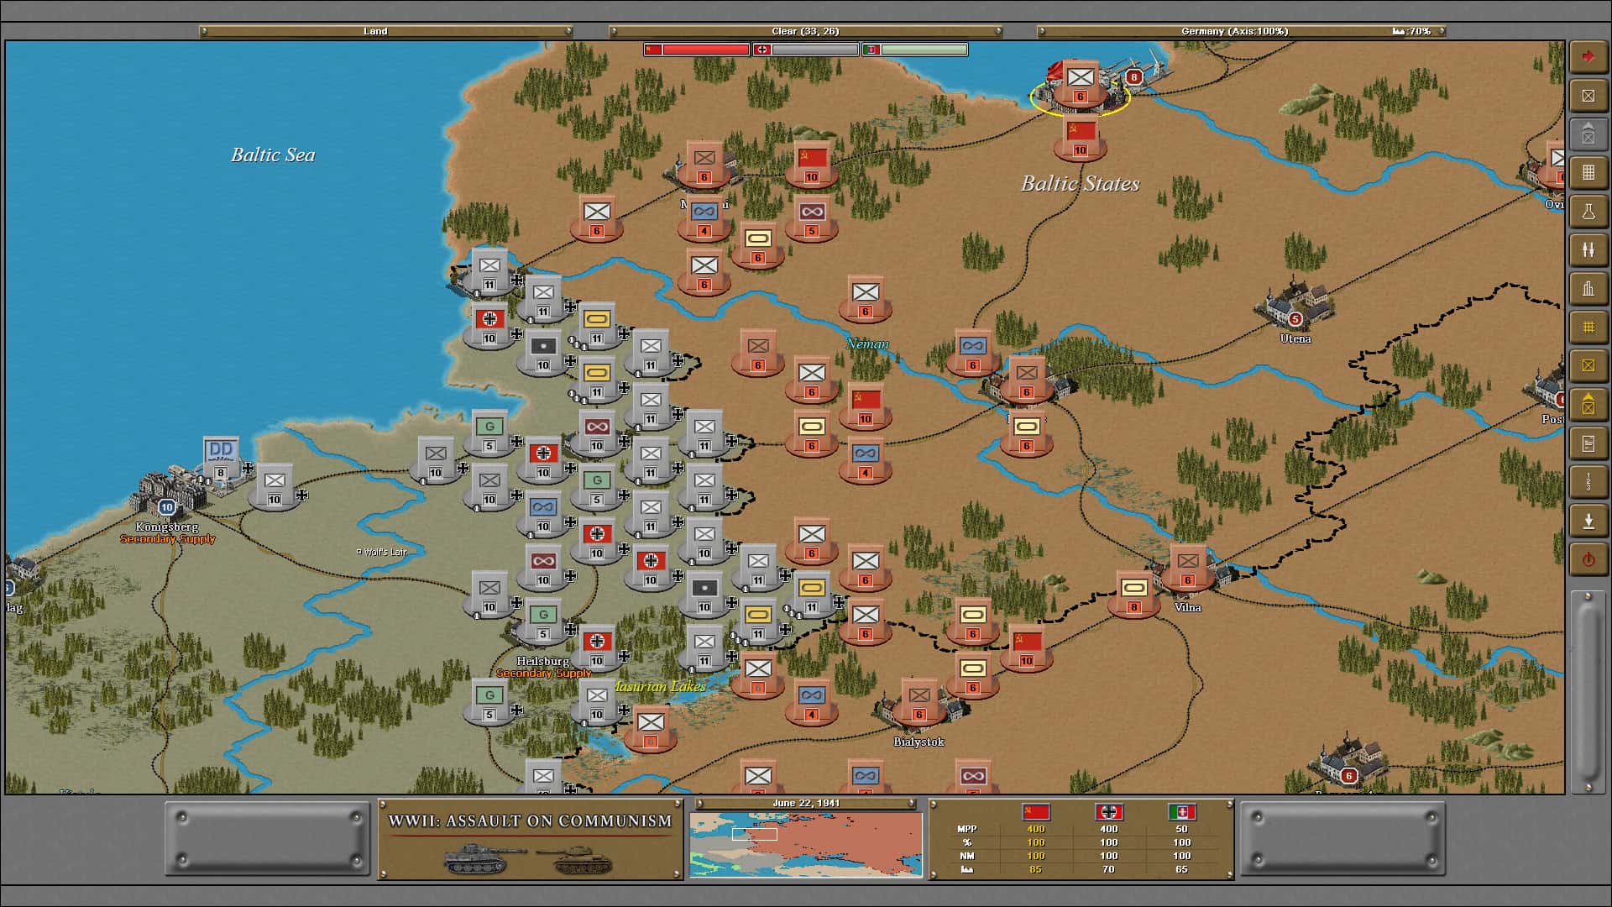Click the 'June 22, 1941' date label
Screen dimensions: 1612x907
click(805, 804)
